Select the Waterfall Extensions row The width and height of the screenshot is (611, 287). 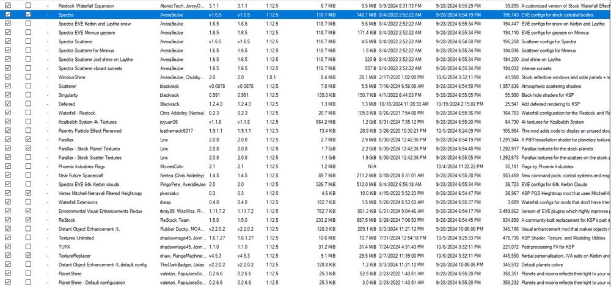(305, 202)
